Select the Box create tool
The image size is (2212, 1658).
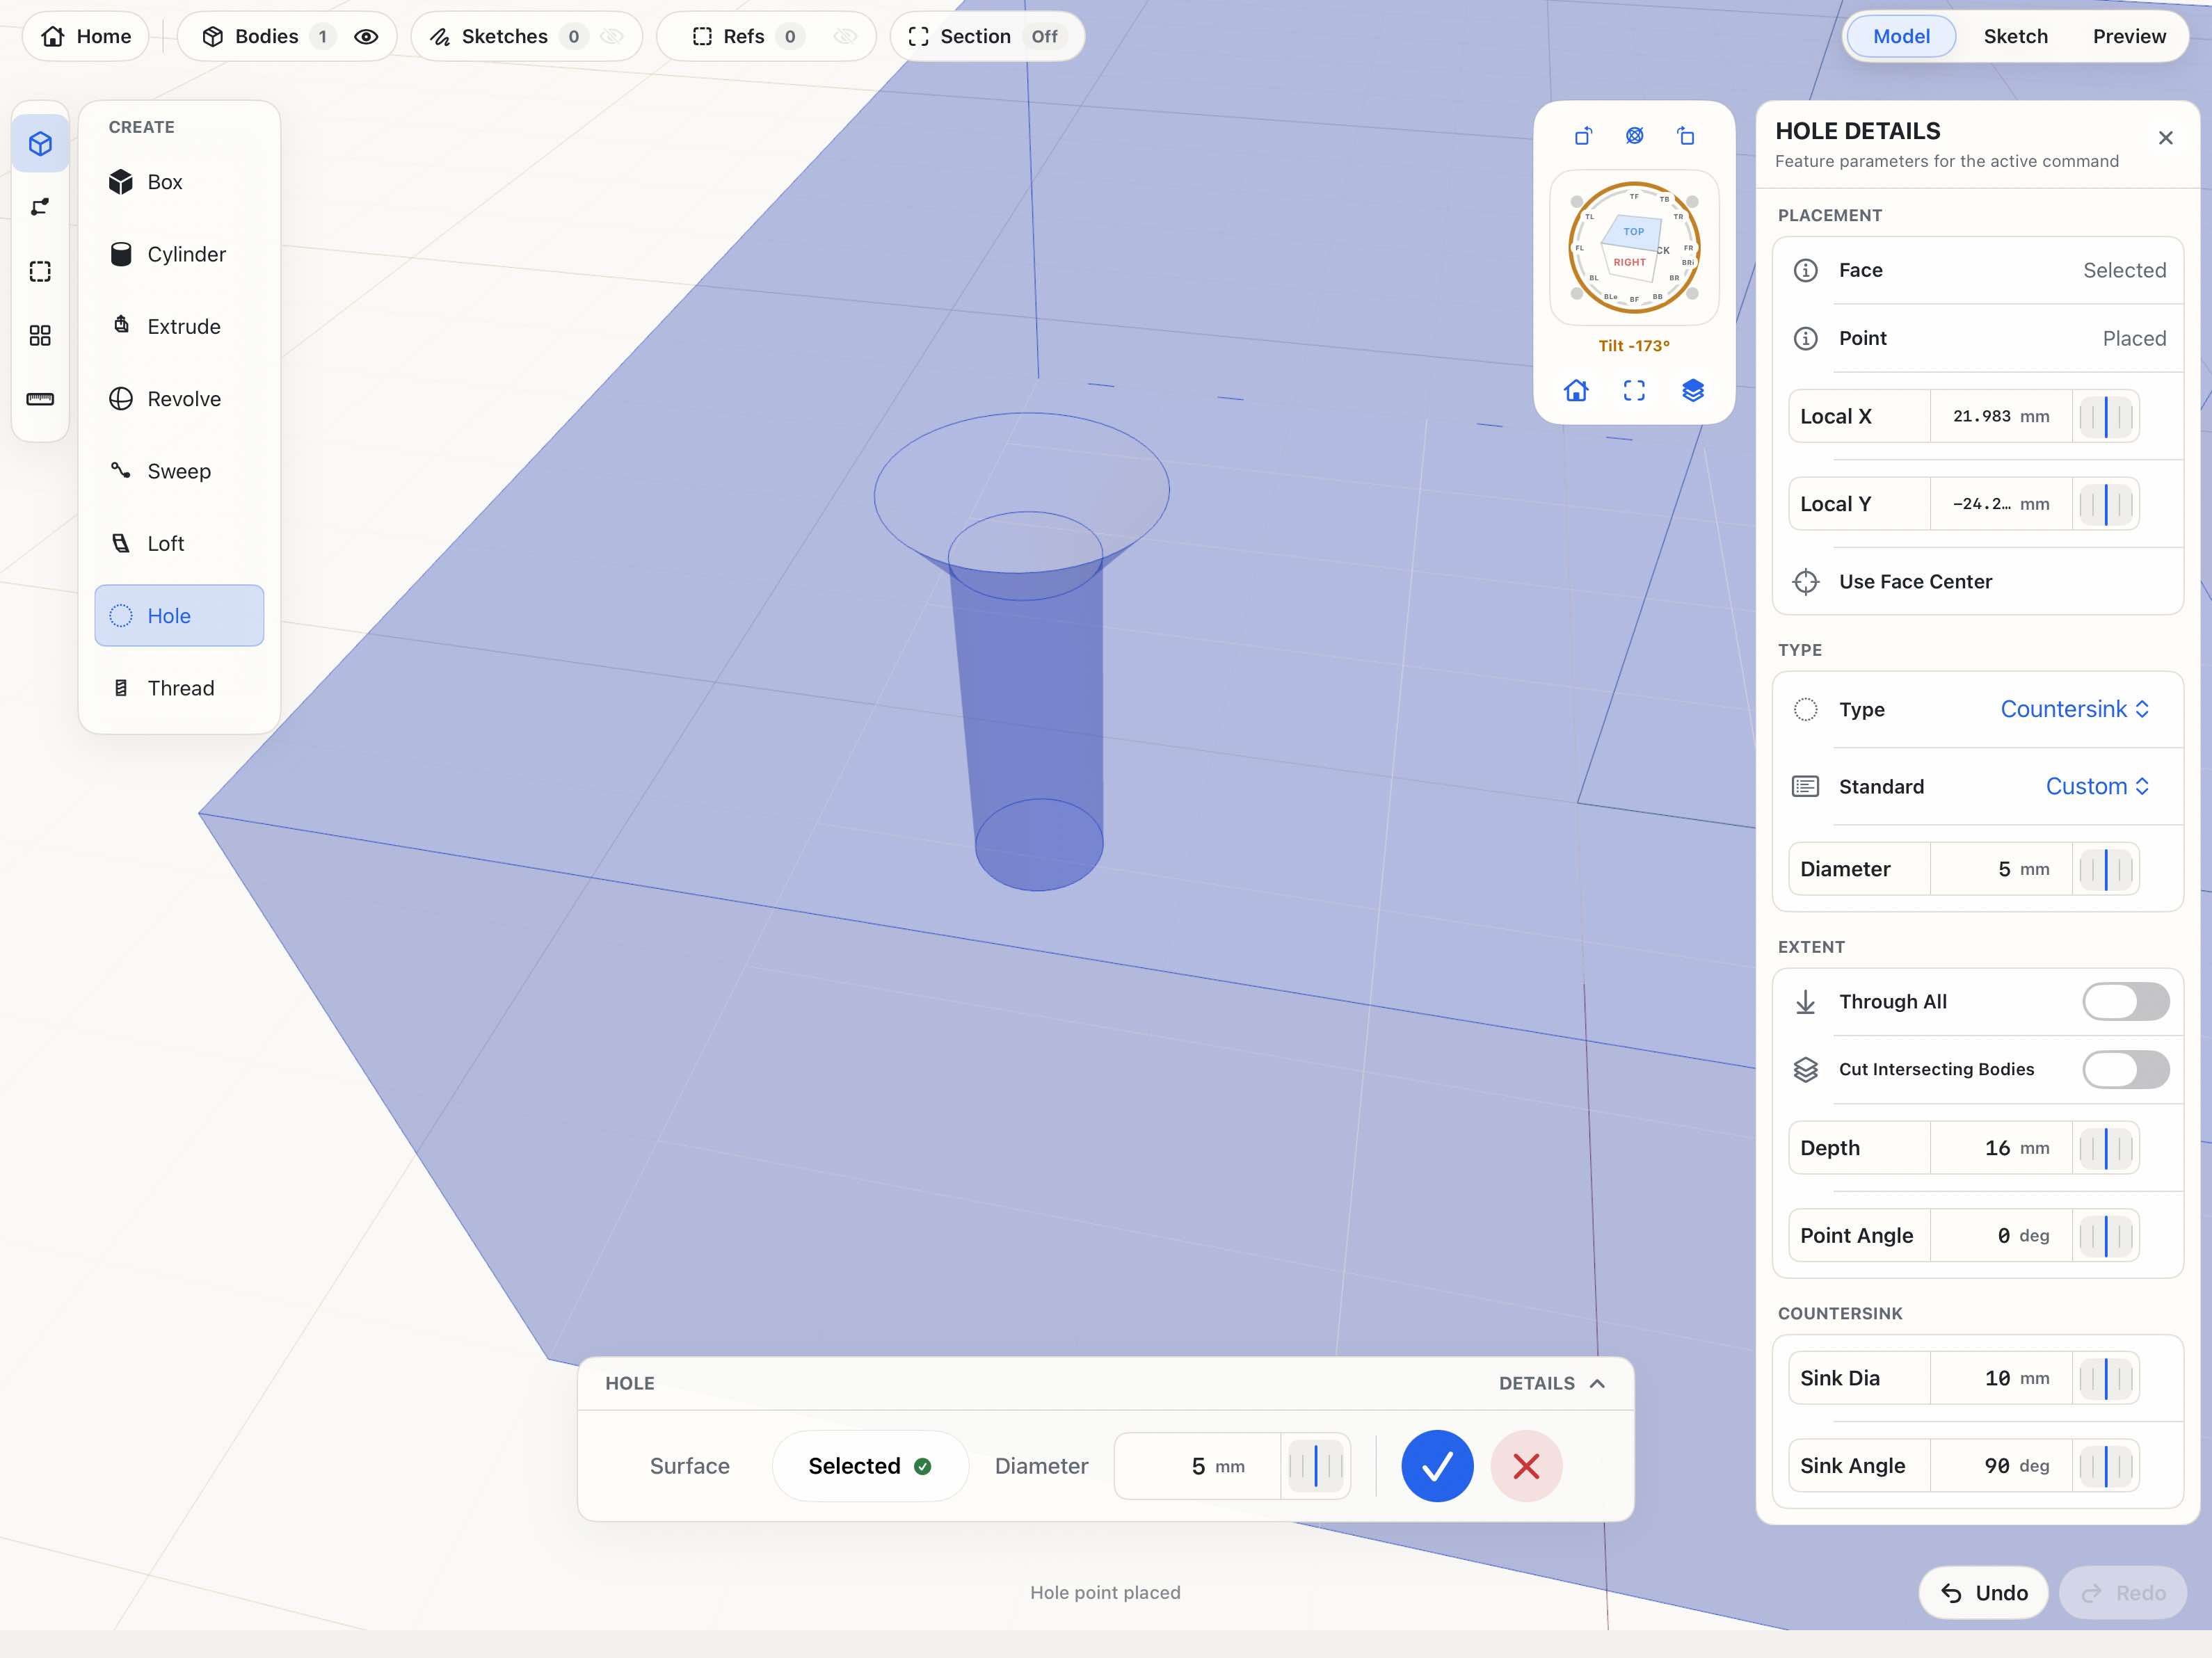tap(179, 182)
